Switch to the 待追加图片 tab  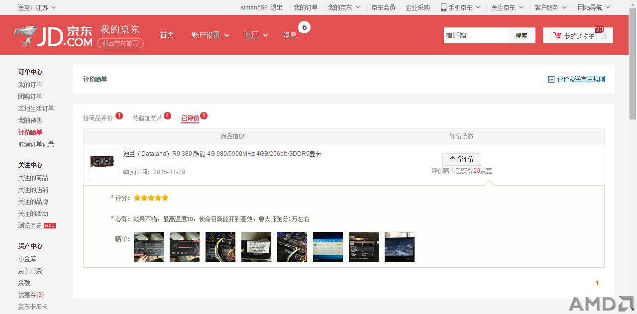pyautogui.click(x=148, y=118)
